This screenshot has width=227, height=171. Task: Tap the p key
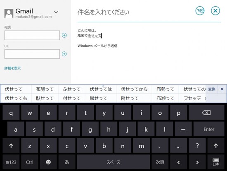click(x=179, y=113)
